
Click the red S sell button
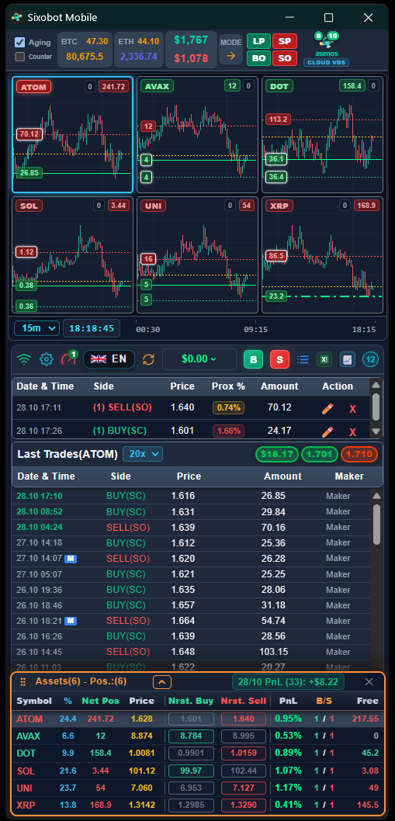point(279,360)
